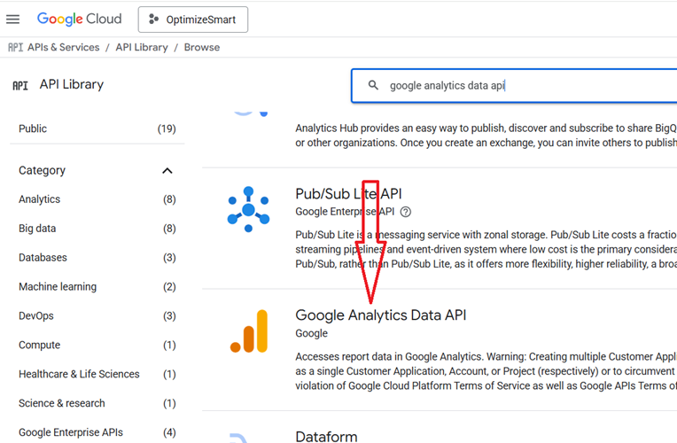
Task: Click the (19) count next to Public
Action: pos(167,128)
